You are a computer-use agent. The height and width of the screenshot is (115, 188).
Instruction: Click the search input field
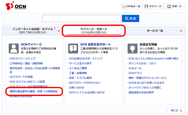point(81,18)
